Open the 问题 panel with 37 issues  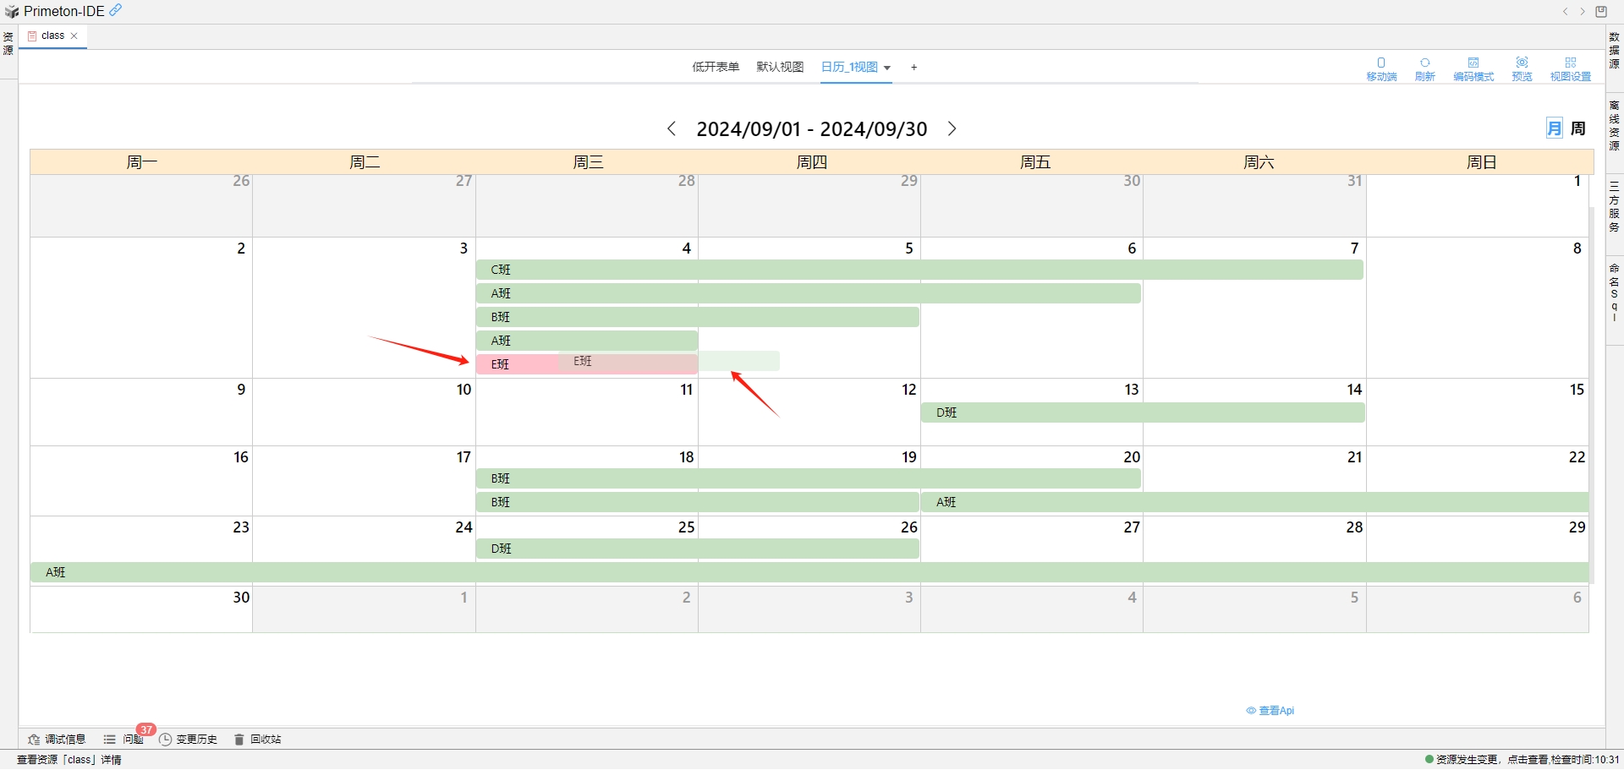123,739
